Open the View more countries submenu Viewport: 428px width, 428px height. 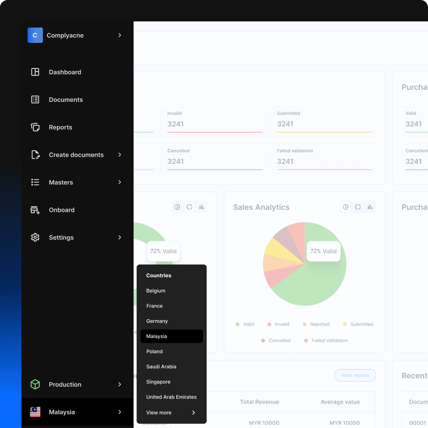pos(171,413)
